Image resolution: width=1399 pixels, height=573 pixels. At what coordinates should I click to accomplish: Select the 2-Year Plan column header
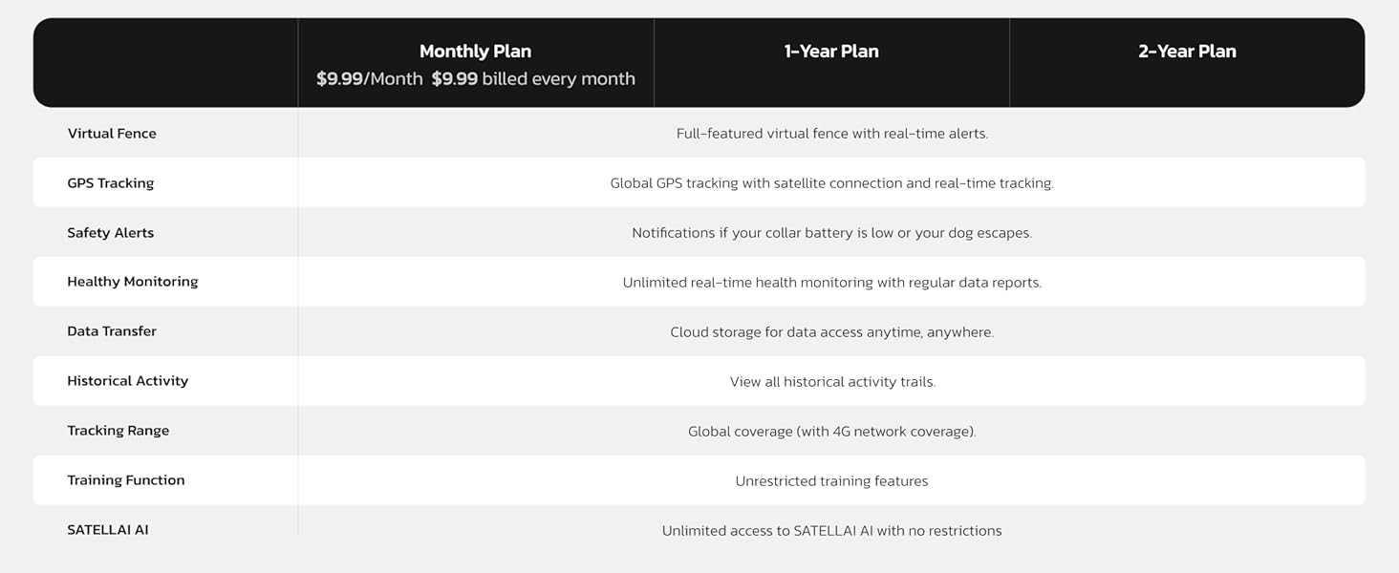coord(1187,52)
